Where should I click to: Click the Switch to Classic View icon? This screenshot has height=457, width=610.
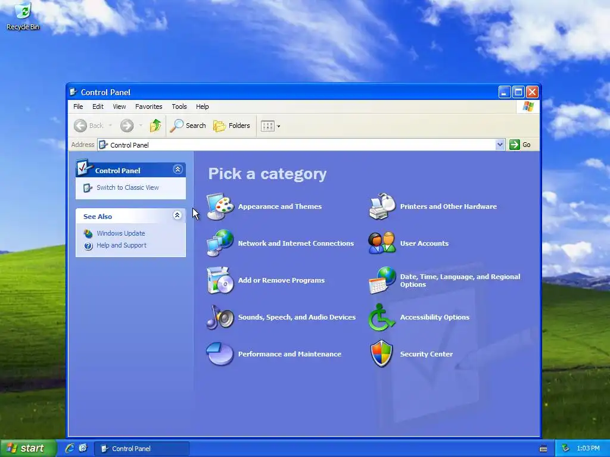(88, 187)
